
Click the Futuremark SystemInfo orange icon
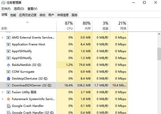9,99
